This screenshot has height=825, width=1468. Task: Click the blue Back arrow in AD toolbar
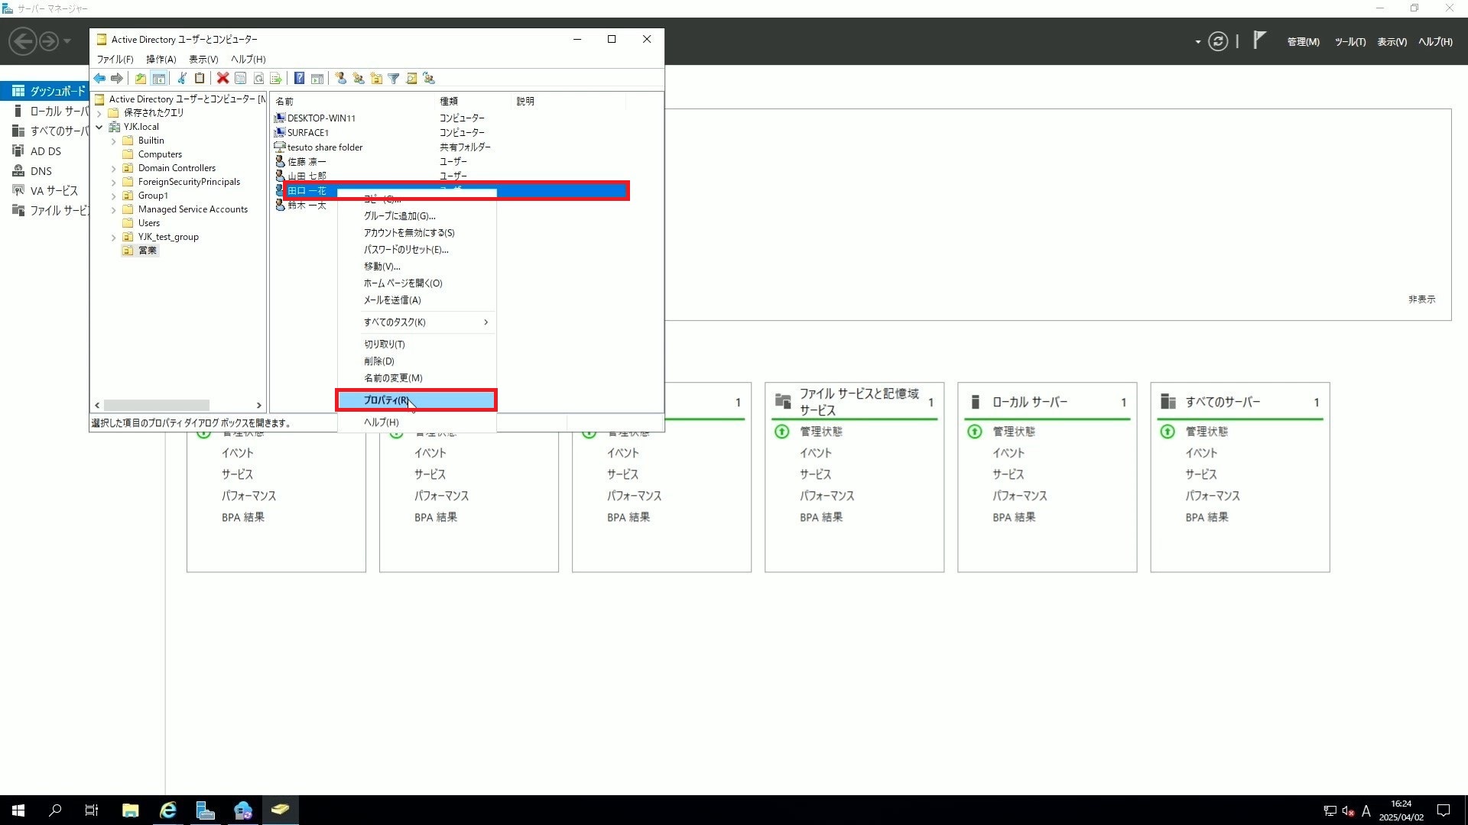coord(99,79)
